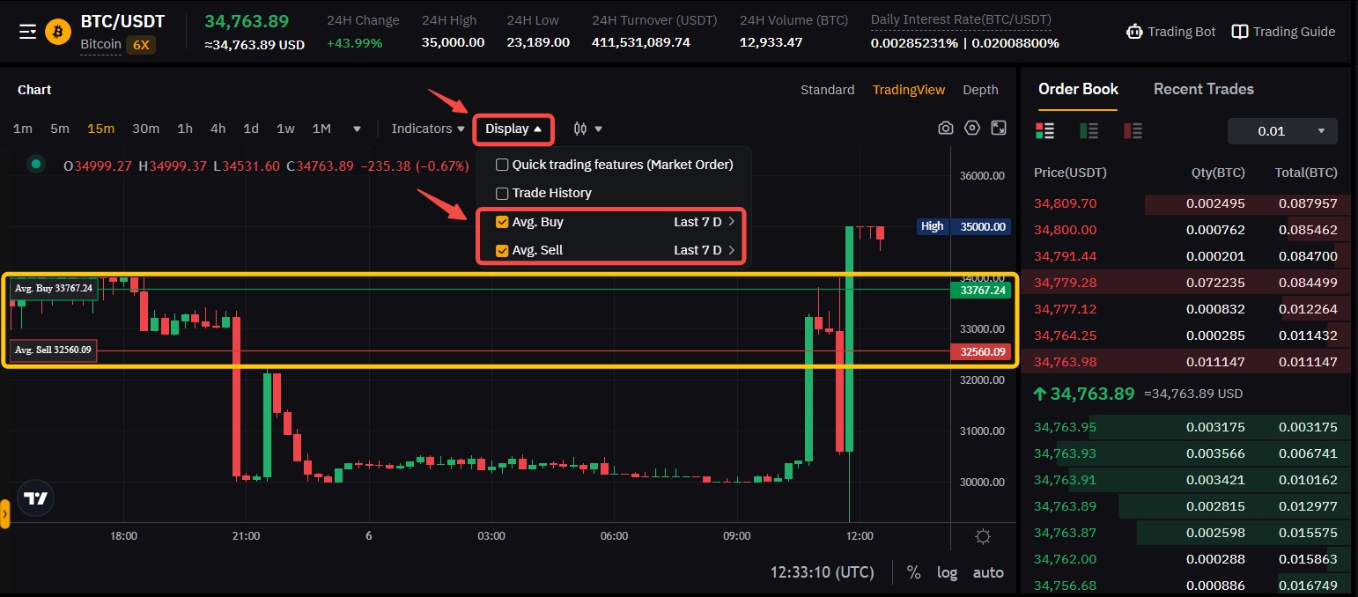Viewport: 1358px width, 597px height.
Task: Enable the Trade History checkbox
Action: [503, 192]
